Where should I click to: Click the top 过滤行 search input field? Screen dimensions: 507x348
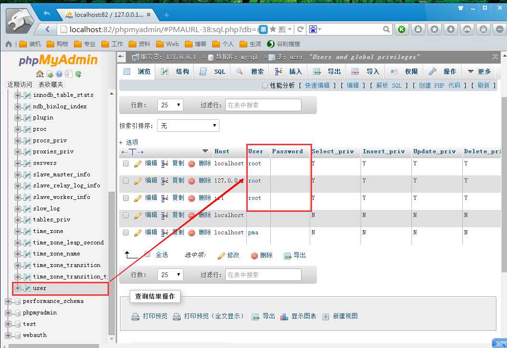click(x=263, y=105)
